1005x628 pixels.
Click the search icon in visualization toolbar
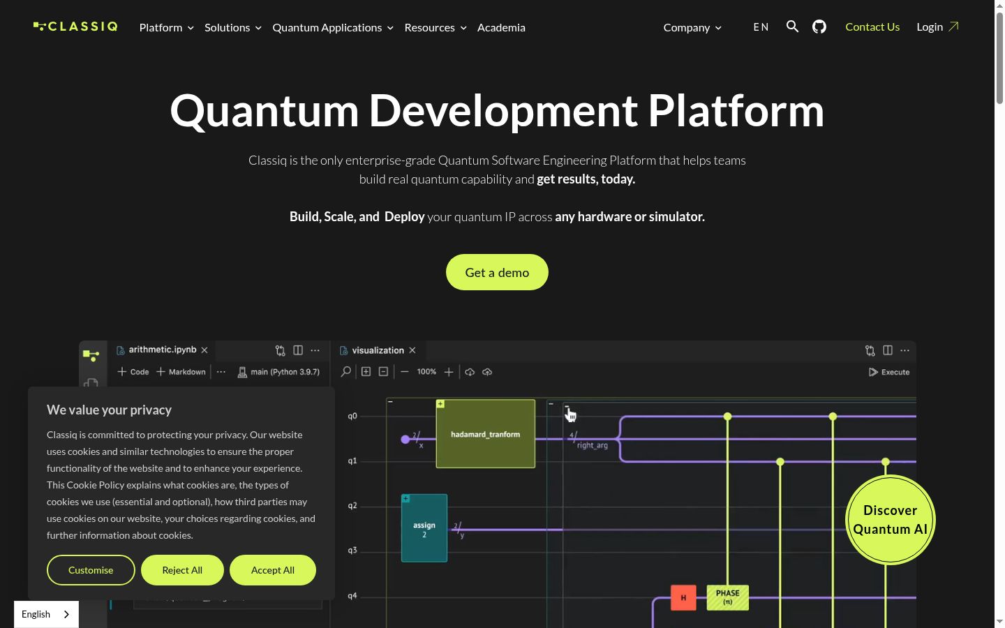(x=345, y=372)
